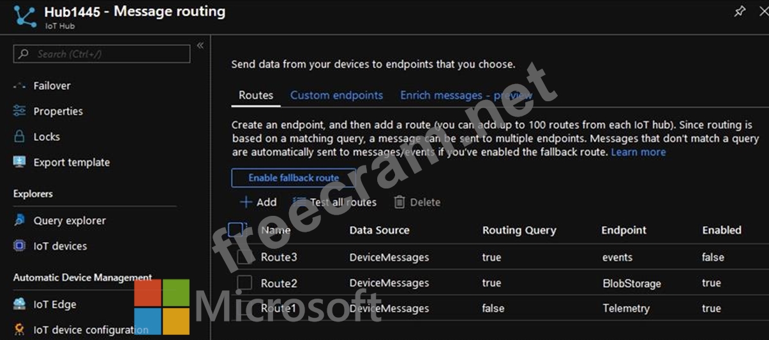Switch to the Custom endpoints tab
769x340 pixels.
(x=336, y=96)
